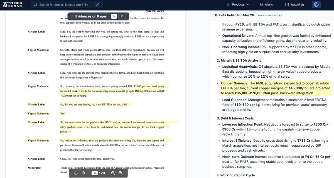Focus the Search for Stocks, Indices and ETFs field

(x=67, y=4)
